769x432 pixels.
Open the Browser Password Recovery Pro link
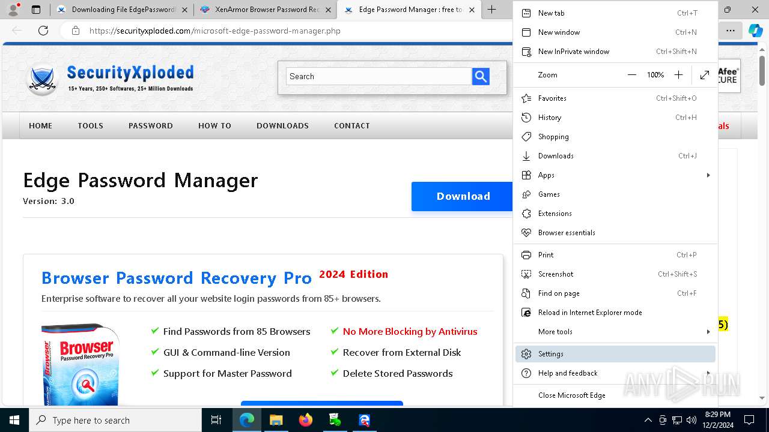tap(177, 278)
